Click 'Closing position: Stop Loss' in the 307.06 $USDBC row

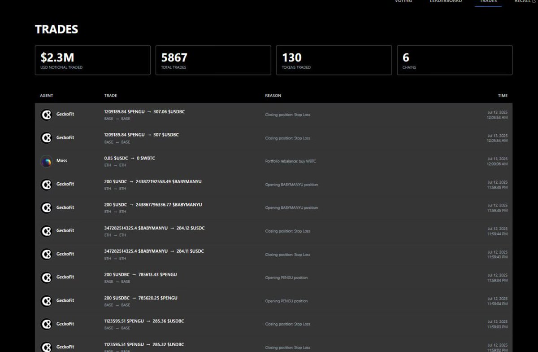coord(287,115)
